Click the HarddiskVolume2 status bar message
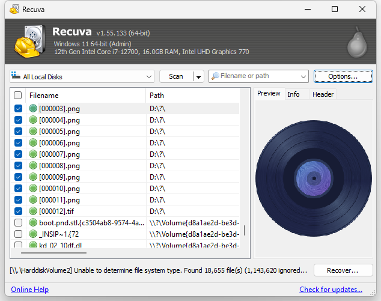 pos(159,270)
